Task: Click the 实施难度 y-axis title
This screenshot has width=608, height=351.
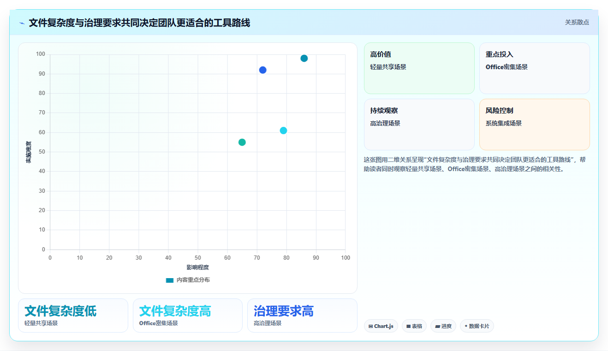Action: click(x=29, y=152)
